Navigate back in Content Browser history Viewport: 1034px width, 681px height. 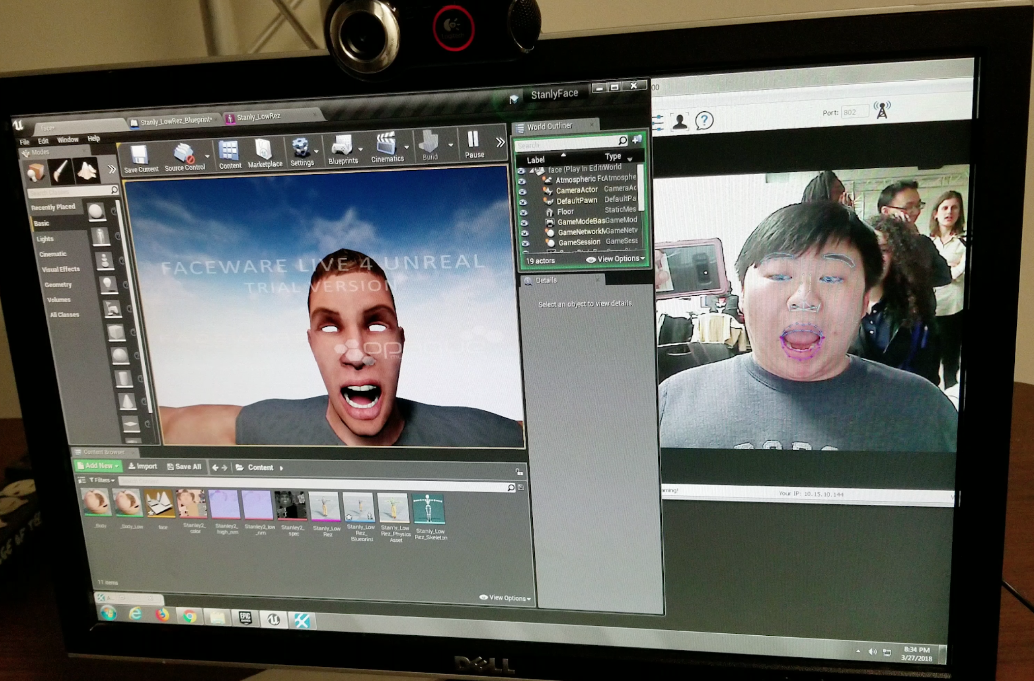(x=215, y=467)
